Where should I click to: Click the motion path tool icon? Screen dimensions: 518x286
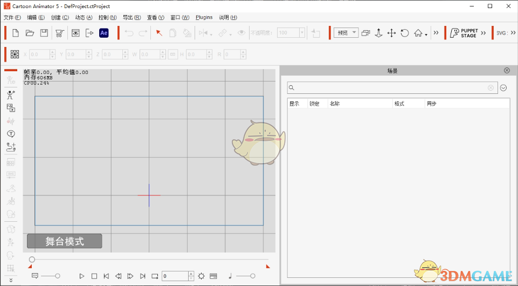pyautogui.click(x=11, y=147)
